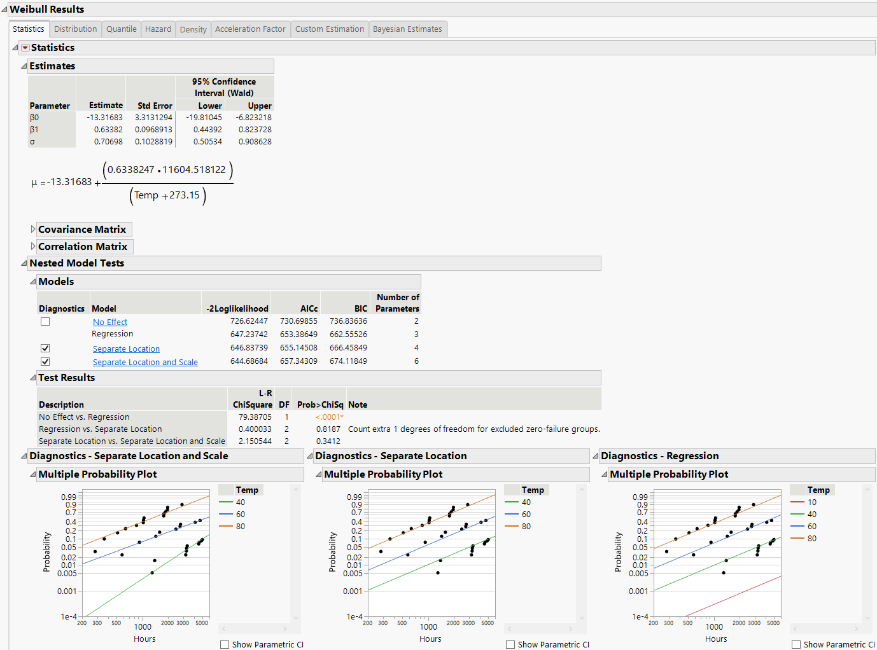Collapse the Nested Model Tests section
The height and width of the screenshot is (650, 877).
(x=23, y=263)
